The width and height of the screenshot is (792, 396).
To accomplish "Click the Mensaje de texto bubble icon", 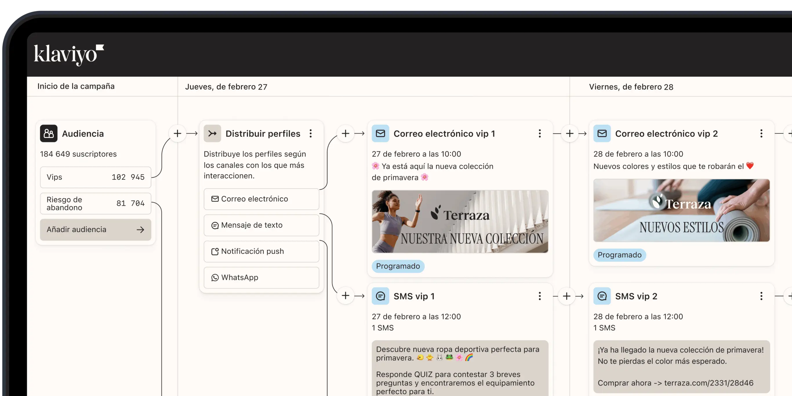I will [215, 225].
